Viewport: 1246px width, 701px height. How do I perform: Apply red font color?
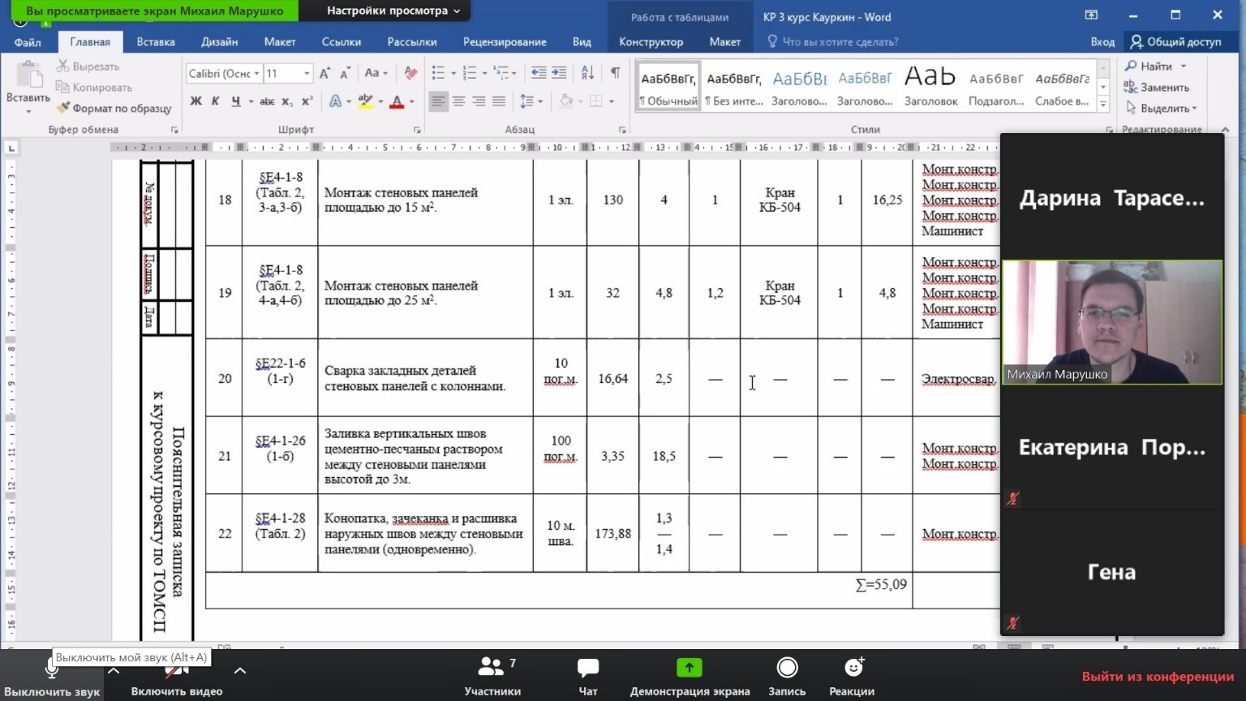click(397, 101)
